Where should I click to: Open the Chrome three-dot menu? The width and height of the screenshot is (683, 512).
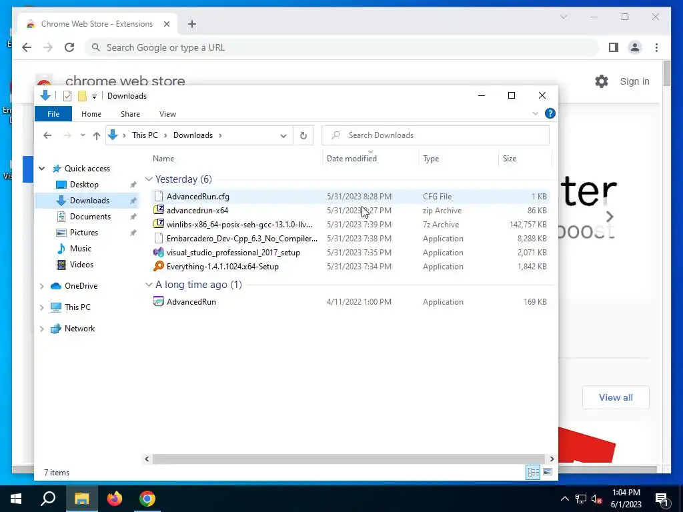coord(656,47)
